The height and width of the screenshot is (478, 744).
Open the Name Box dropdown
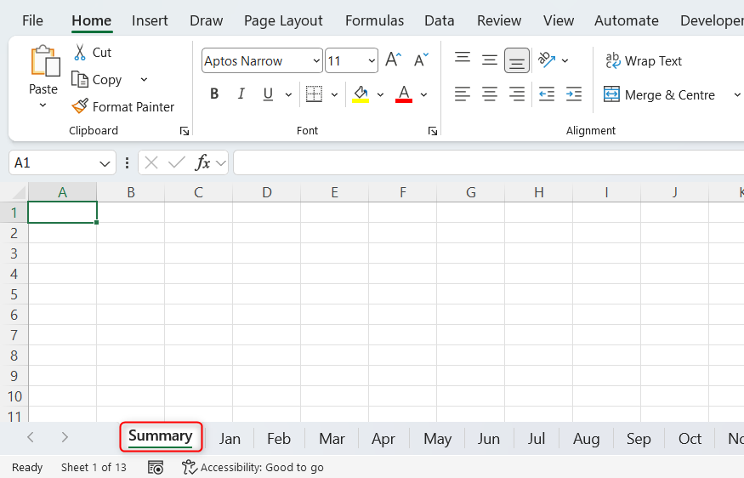pos(105,163)
